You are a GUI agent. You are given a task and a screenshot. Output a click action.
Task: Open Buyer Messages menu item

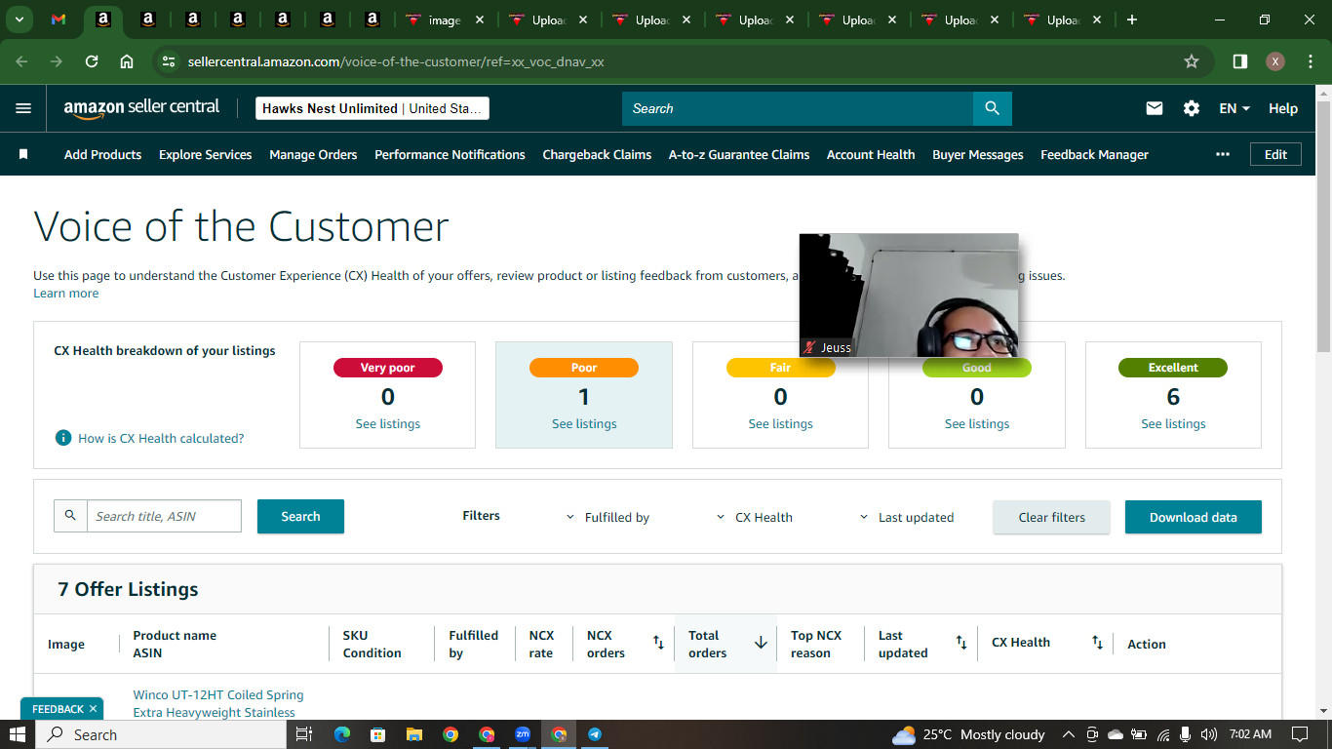978,154
